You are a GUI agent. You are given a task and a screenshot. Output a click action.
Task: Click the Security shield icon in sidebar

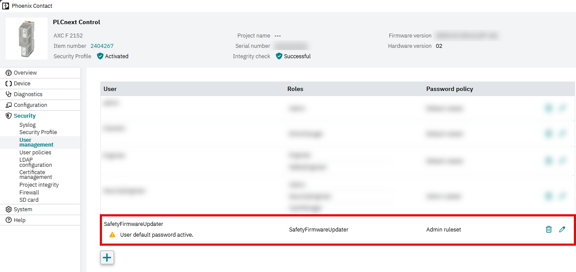pos(9,116)
